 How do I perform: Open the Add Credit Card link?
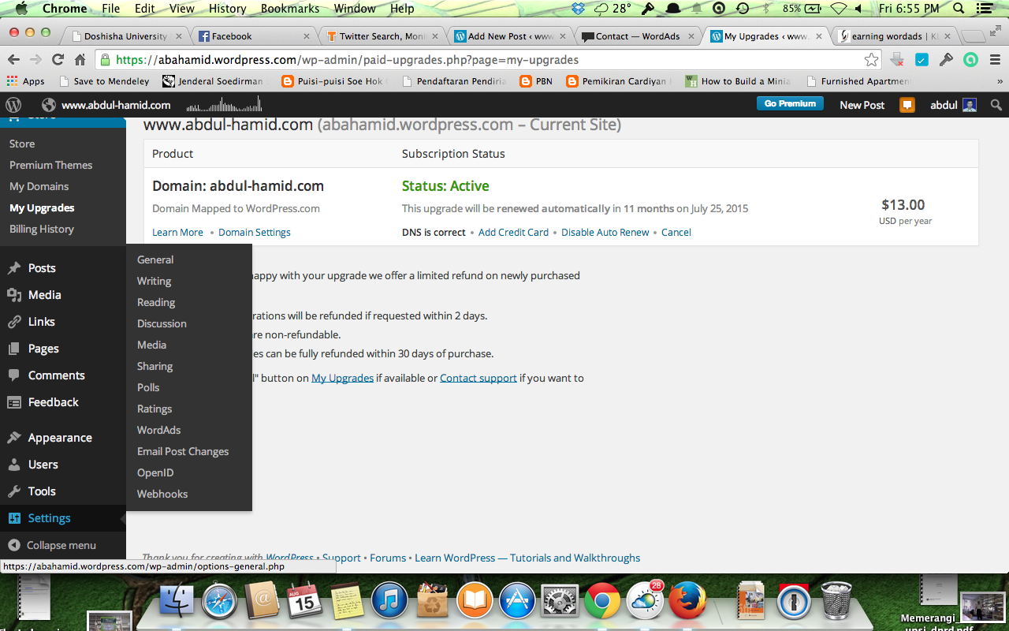click(x=513, y=233)
